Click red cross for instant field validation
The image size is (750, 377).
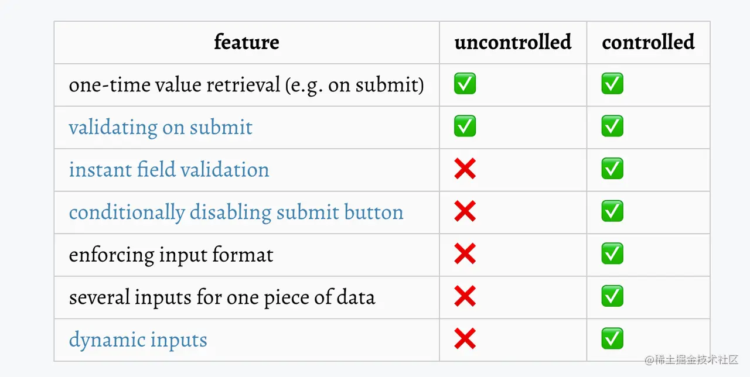coord(465,169)
